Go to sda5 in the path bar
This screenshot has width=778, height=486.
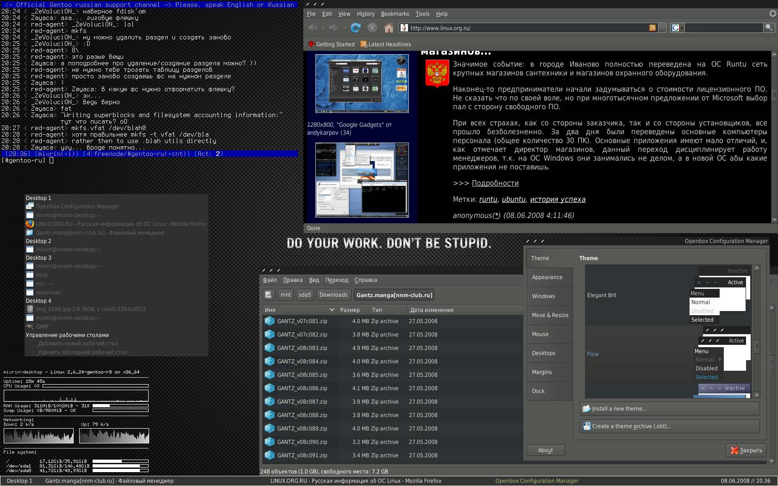tap(305, 295)
